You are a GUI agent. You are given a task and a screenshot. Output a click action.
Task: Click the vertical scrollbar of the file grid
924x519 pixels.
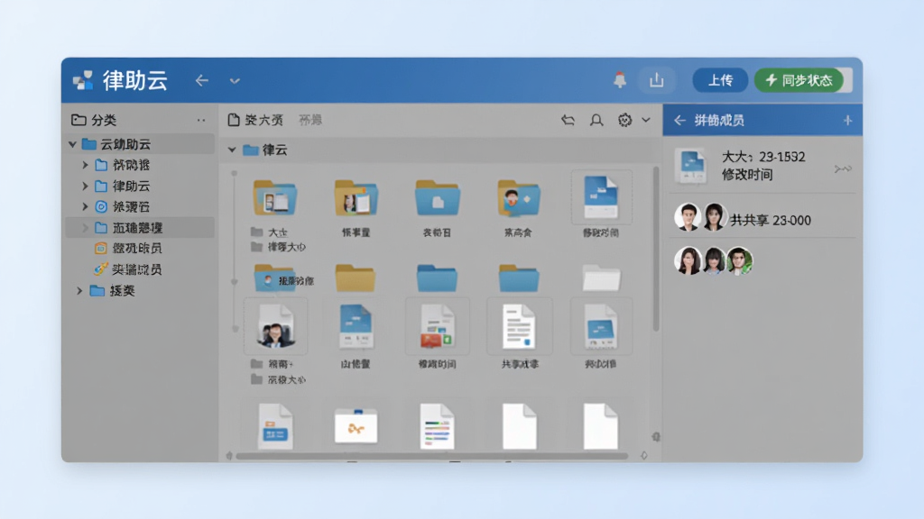click(x=655, y=250)
